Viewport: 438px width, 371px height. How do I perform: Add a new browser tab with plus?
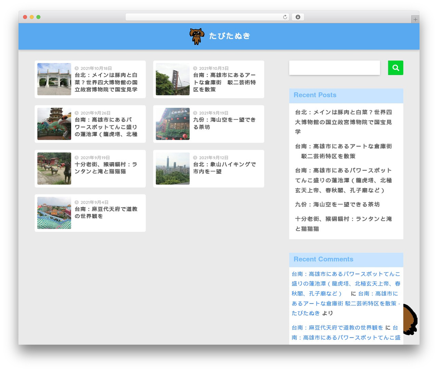tap(415, 20)
